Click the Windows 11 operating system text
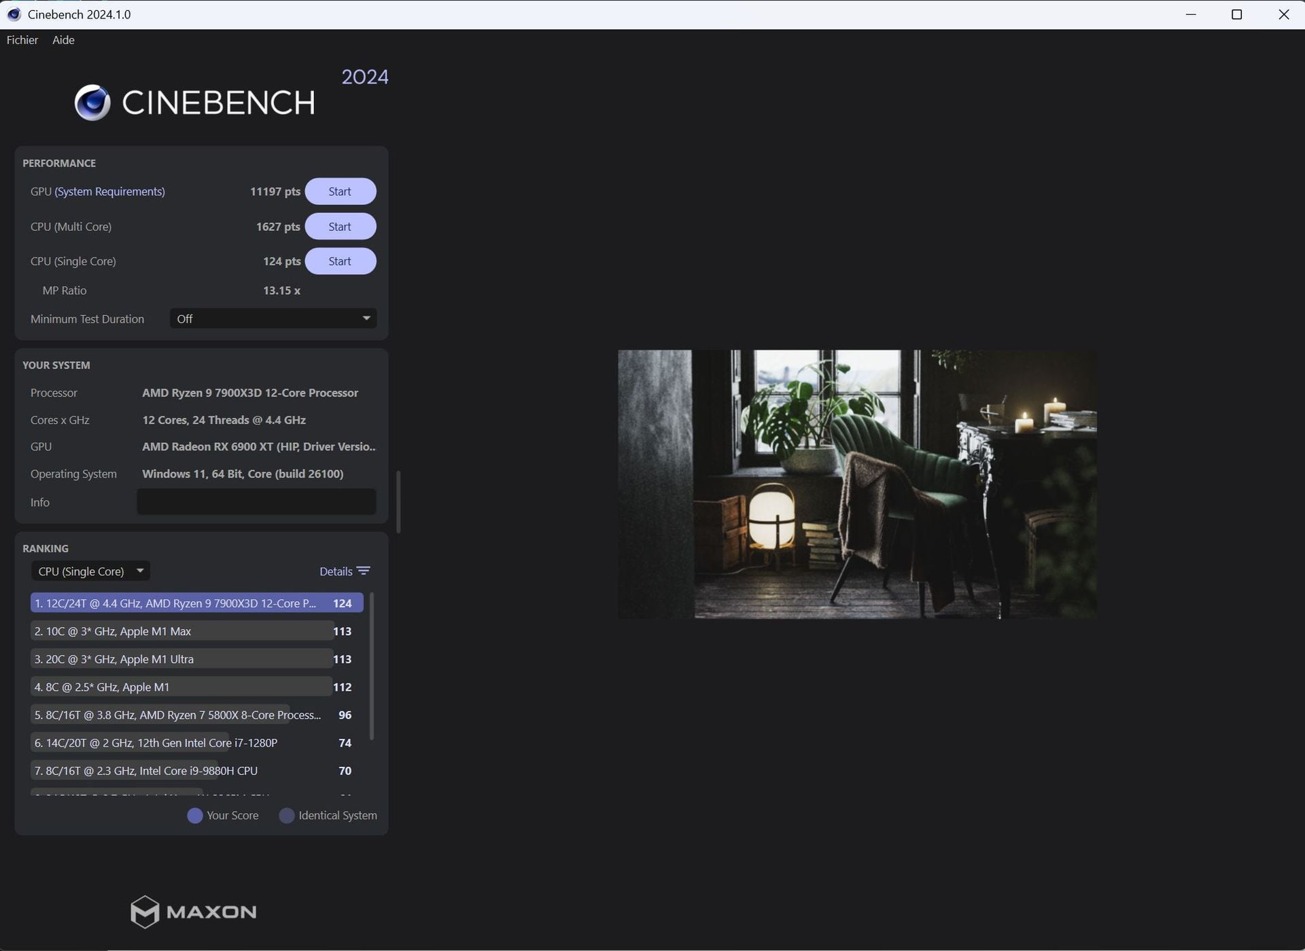 (243, 473)
